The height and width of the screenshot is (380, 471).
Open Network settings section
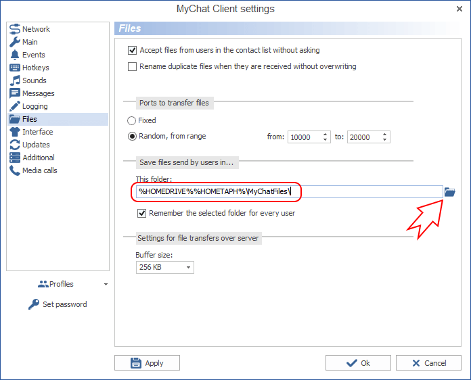click(x=58, y=29)
